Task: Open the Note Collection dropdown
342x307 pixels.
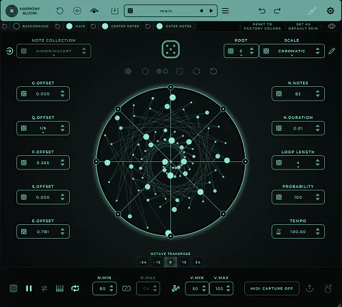Action: tap(54, 51)
